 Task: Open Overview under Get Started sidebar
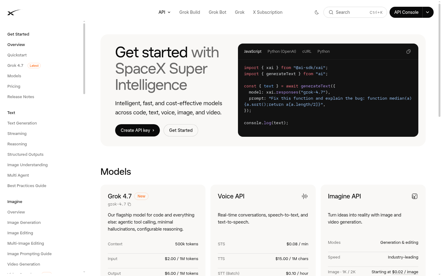click(x=16, y=45)
